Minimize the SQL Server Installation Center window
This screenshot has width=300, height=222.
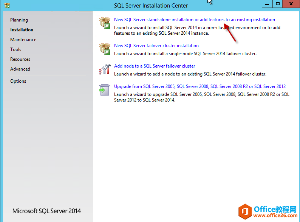click(x=267, y=4)
